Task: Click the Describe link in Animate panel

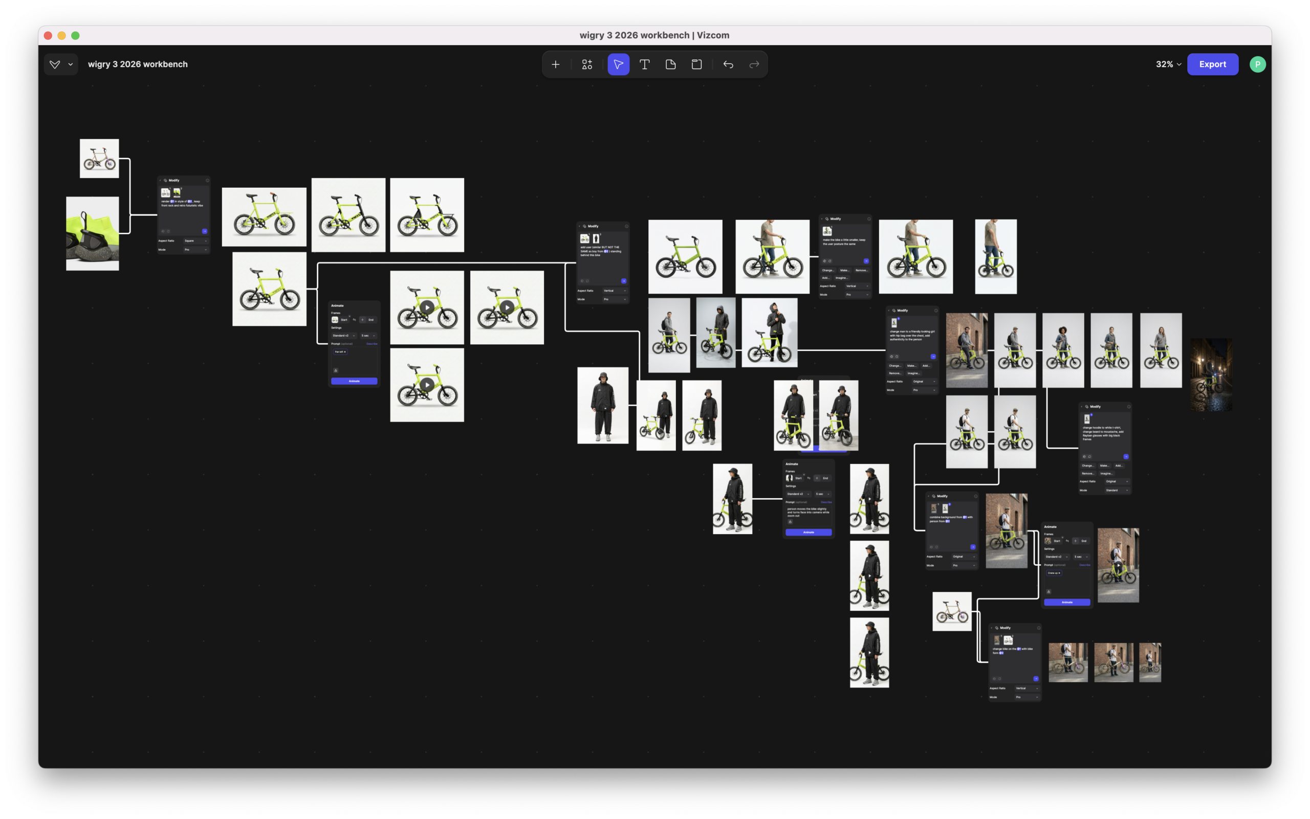Action: coord(372,343)
